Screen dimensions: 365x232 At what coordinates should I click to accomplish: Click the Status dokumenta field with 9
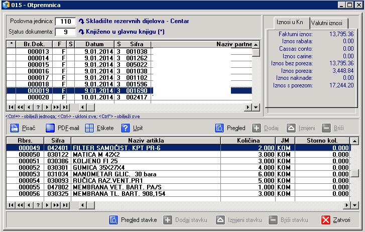tap(65, 32)
